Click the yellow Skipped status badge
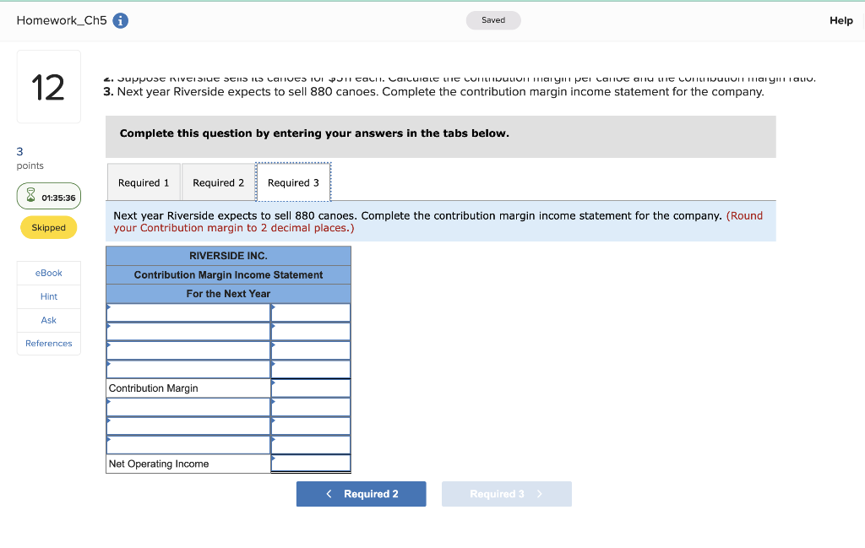The height and width of the screenshot is (548, 865). pos(48,227)
